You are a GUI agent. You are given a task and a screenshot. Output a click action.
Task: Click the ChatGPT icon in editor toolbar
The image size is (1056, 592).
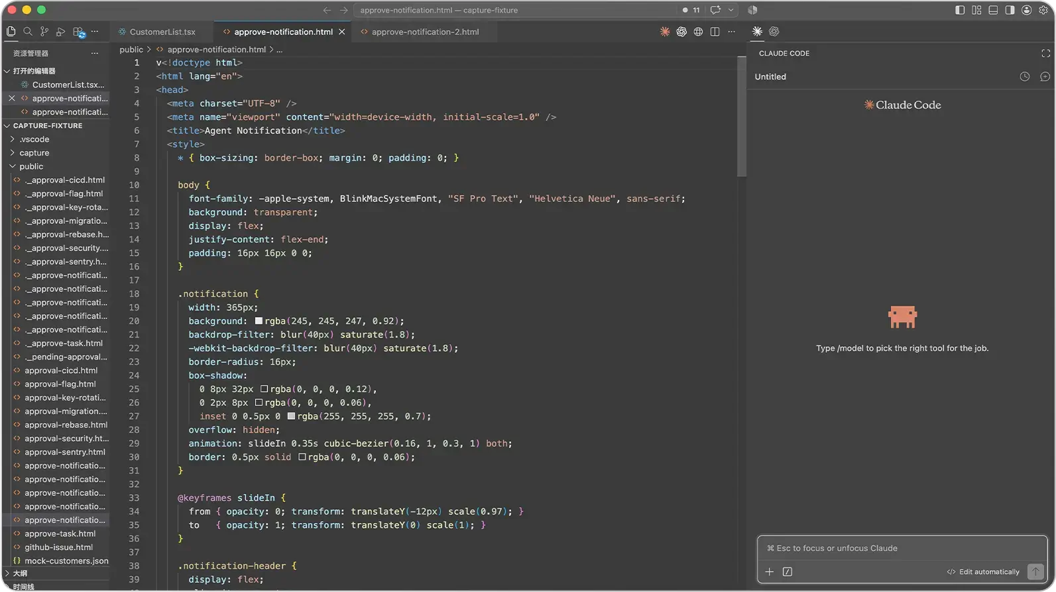click(681, 31)
